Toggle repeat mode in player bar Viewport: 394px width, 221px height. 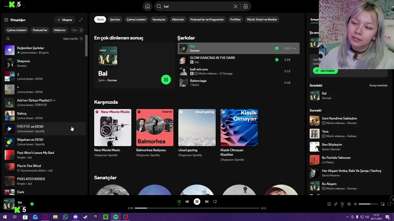click(x=215, y=202)
